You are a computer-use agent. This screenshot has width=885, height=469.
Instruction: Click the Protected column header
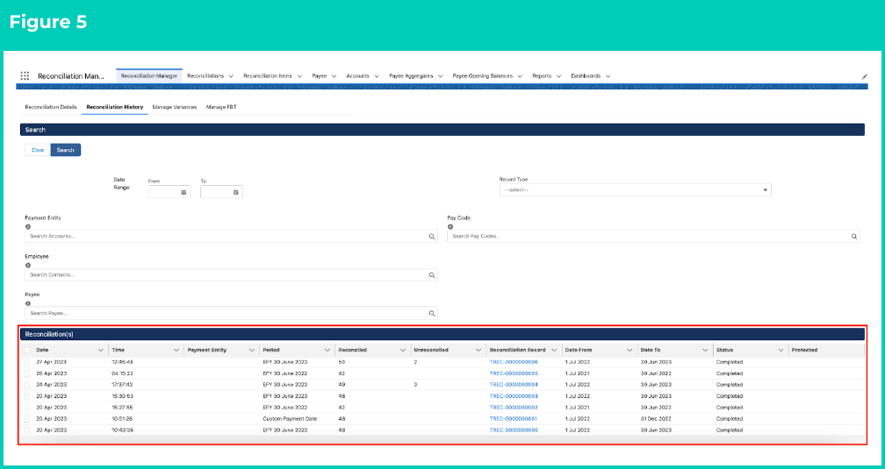tap(804, 350)
